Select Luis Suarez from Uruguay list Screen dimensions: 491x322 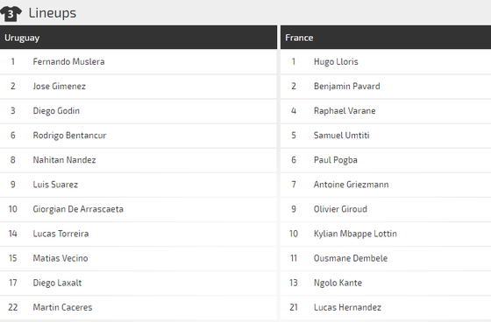click(x=55, y=185)
